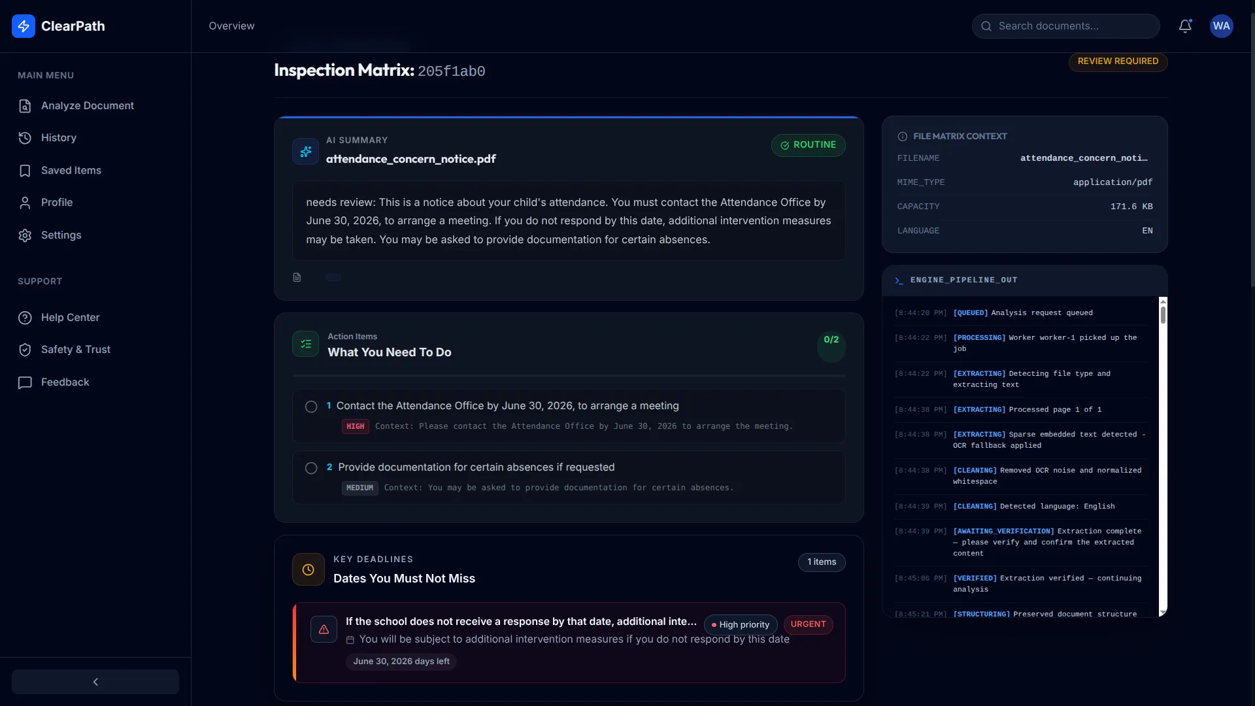Viewport: 1255px width, 706px height.
Task: Click the small document icon below summary
Action: [x=297, y=277]
